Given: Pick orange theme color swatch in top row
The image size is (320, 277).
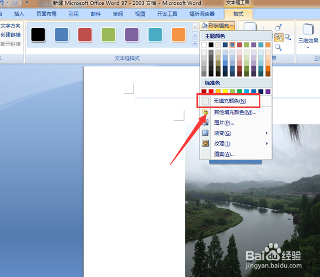Looking at the screenshot, I should (x=268, y=45).
